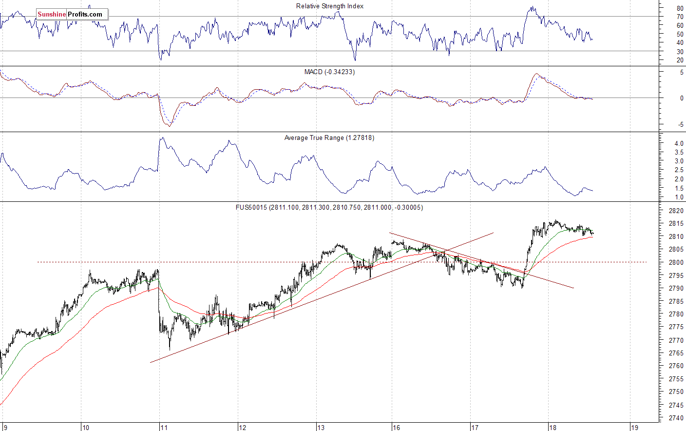
Task: Click date label 11 on time axis
Action: (164, 428)
